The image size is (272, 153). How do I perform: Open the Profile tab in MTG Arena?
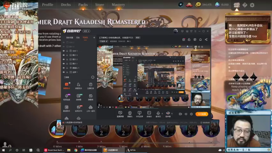[x=48, y=5]
